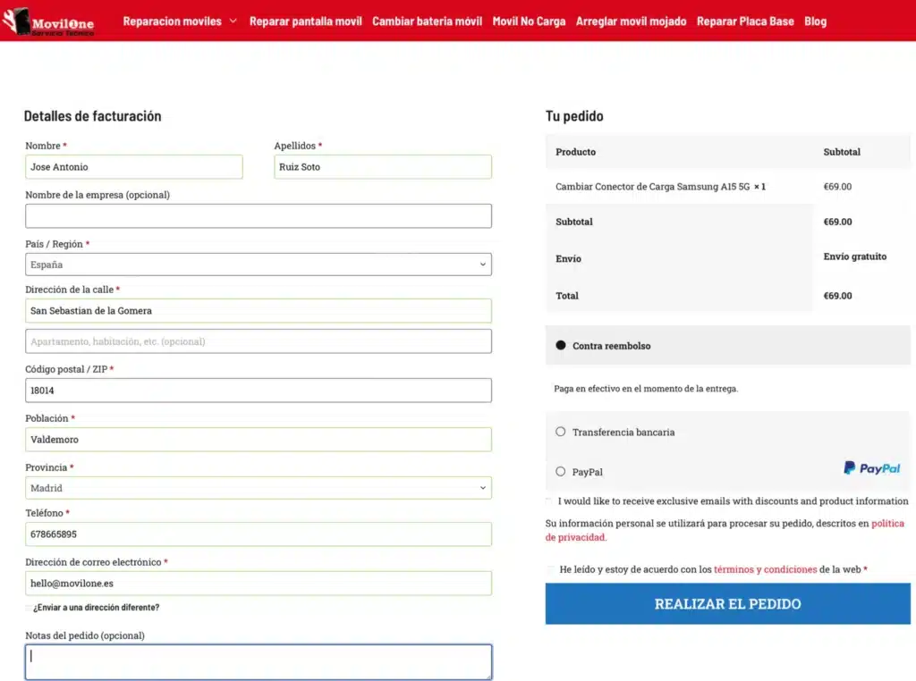
Task: Click REALIZAR EL PEDIDO button
Action: [x=727, y=603]
